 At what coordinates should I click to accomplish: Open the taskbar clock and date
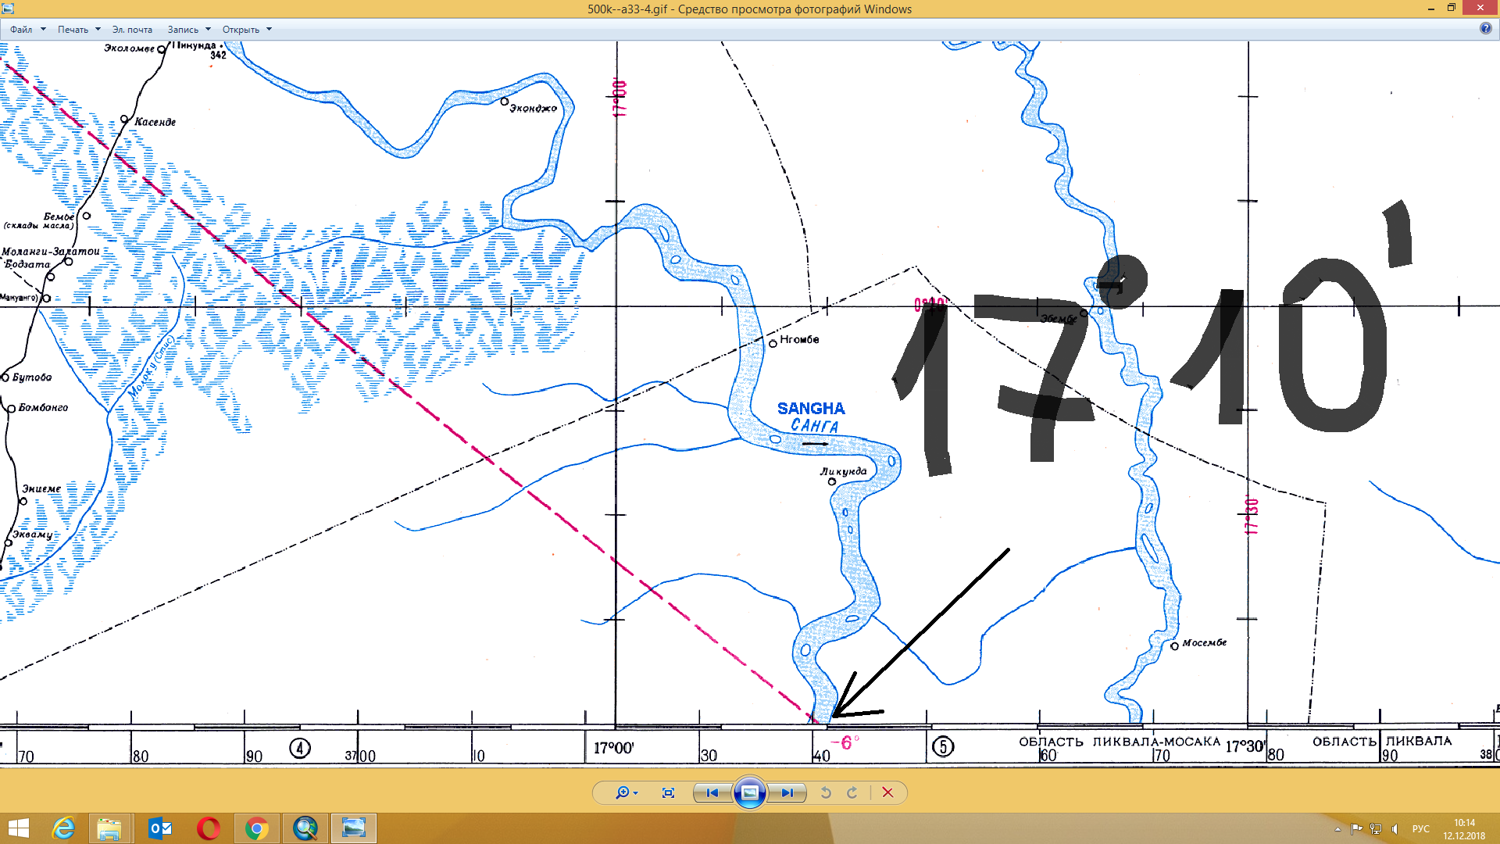point(1464,829)
